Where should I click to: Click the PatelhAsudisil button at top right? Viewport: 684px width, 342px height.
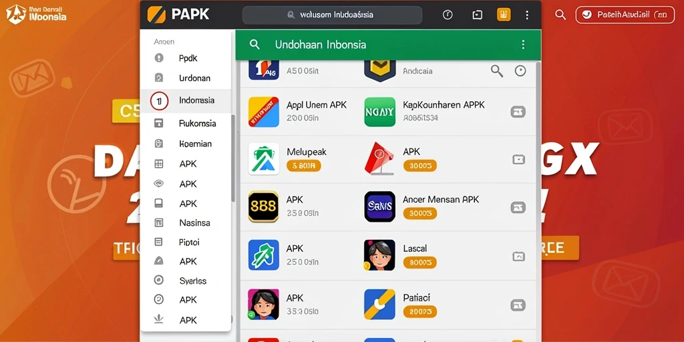click(625, 15)
